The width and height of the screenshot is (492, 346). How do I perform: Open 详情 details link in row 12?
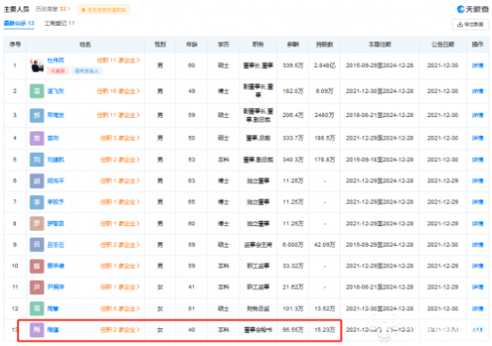(478, 308)
